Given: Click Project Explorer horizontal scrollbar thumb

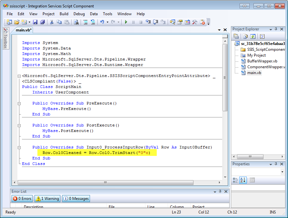Looking at the screenshot, I should (x=250, y=157).
